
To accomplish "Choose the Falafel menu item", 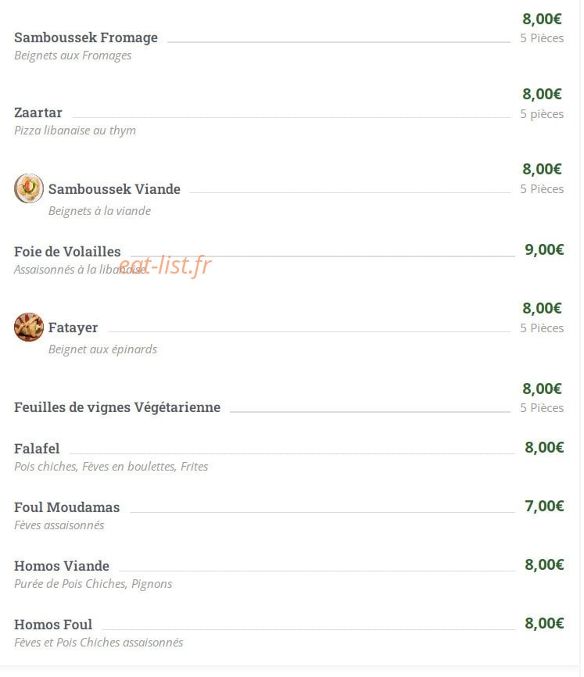I will coord(37,449).
